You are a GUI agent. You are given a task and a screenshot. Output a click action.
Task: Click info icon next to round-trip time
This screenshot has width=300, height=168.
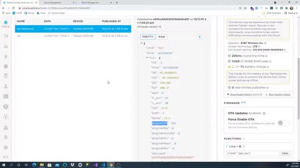tap(266, 56)
